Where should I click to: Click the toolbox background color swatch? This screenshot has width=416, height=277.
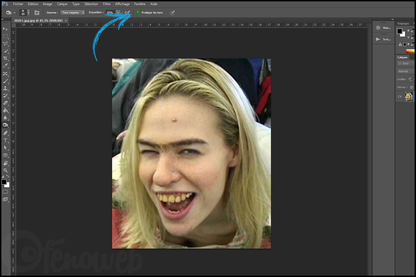click(x=7, y=185)
